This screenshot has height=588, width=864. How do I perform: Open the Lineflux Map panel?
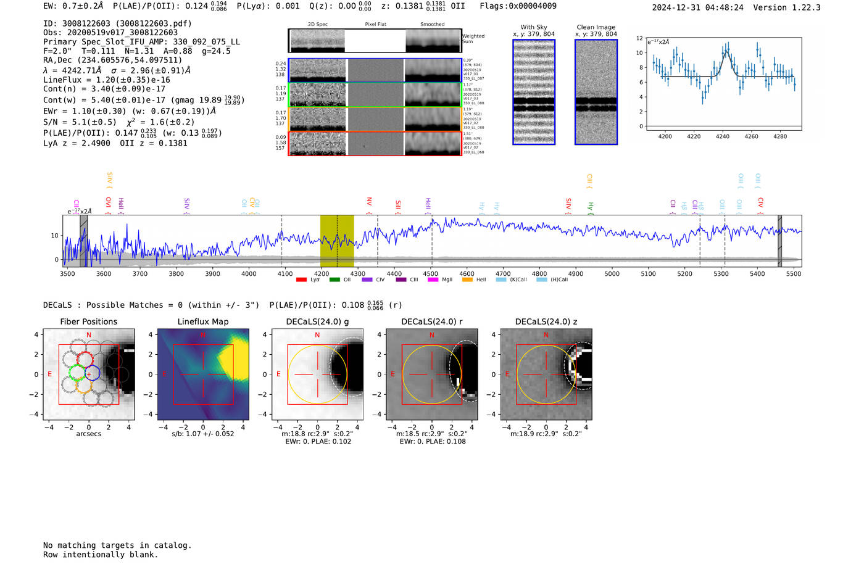pos(203,375)
